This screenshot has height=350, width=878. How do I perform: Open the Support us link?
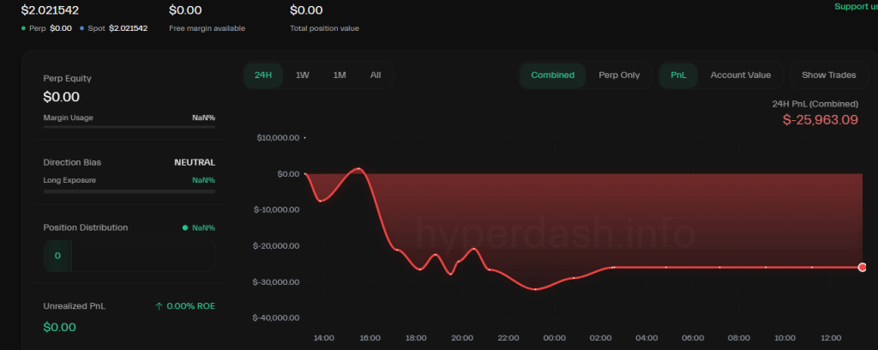857,7
